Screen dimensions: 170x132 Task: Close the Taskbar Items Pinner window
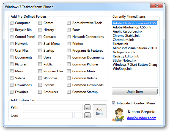(x=157, y=6)
